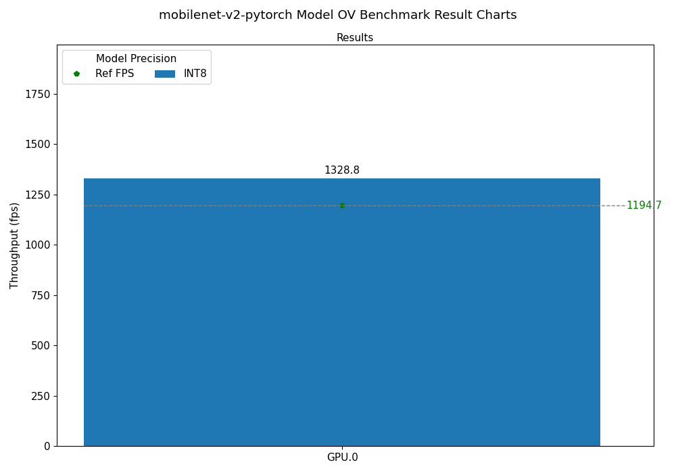The image size is (676, 473).
Task: Click the 250 y-axis tick label
Action: pos(41,396)
